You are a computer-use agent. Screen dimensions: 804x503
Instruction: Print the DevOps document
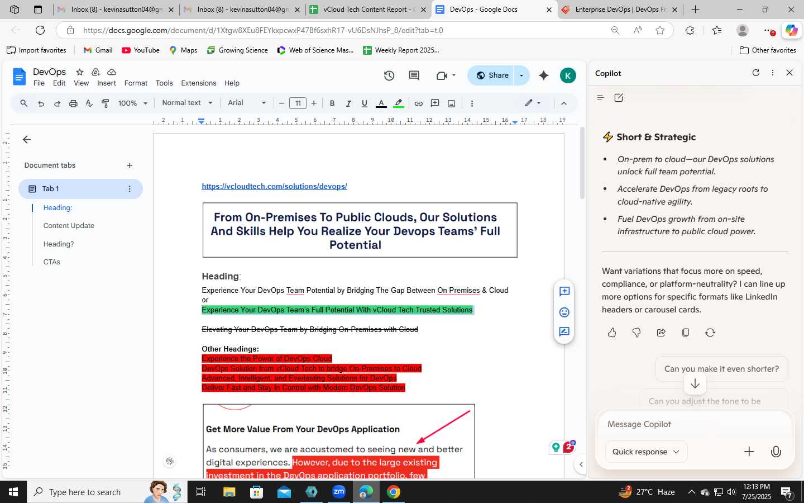(x=73, y=103)
